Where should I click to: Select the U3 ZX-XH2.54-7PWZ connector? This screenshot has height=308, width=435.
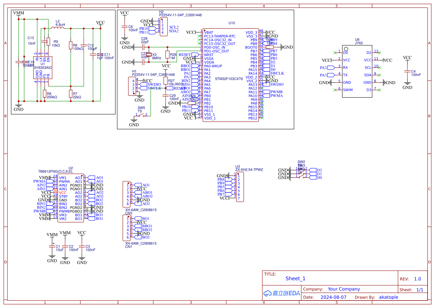240,187
